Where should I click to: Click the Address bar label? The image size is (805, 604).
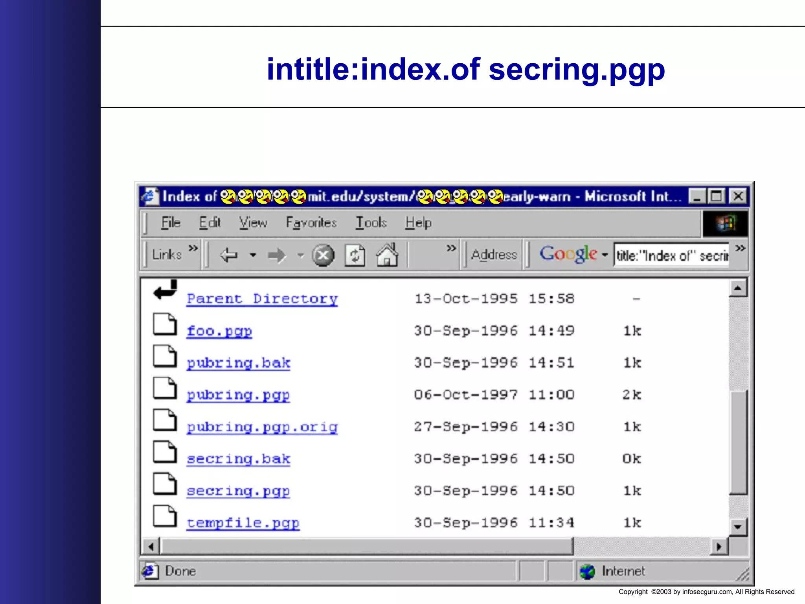(494, 255)
